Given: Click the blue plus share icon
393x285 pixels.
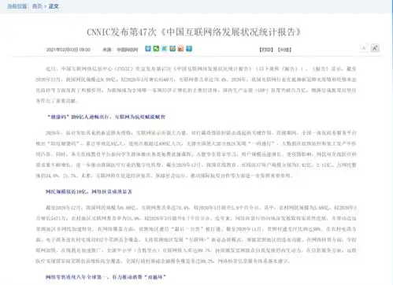Looking at the screenshot, I should 148,49.
